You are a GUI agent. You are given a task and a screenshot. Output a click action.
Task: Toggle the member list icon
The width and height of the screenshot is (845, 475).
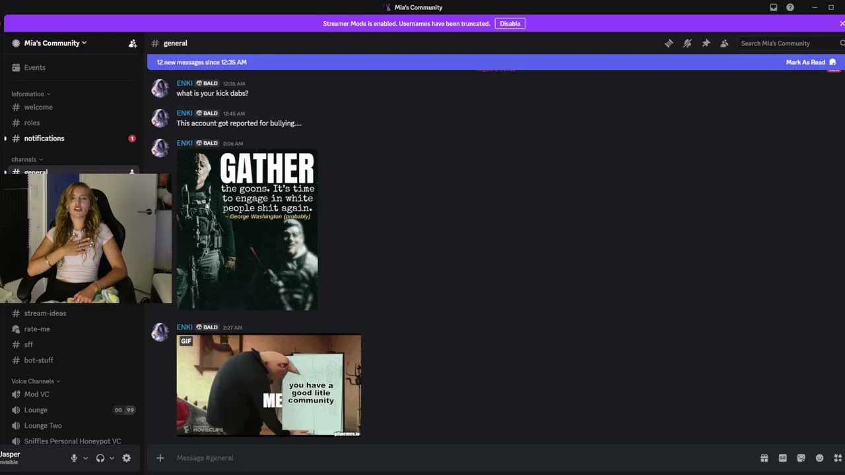coord(724,43)
